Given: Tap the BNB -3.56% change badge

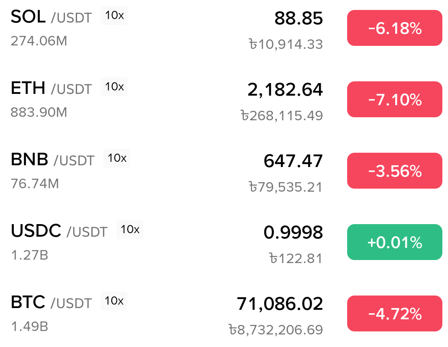Looking at the screenshot, I should [394, 171].
